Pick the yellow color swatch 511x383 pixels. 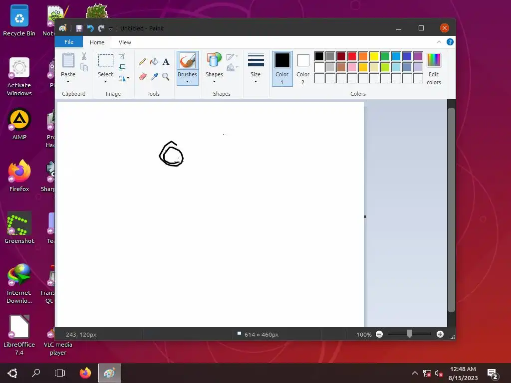(374, 56)
